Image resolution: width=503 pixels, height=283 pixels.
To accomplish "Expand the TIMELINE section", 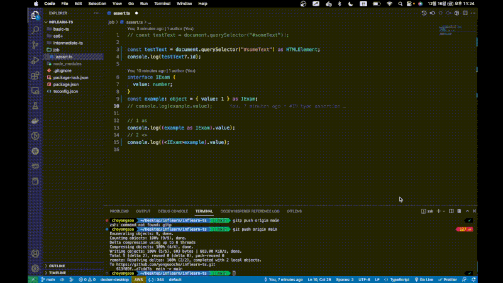I will tap(57, 273).
